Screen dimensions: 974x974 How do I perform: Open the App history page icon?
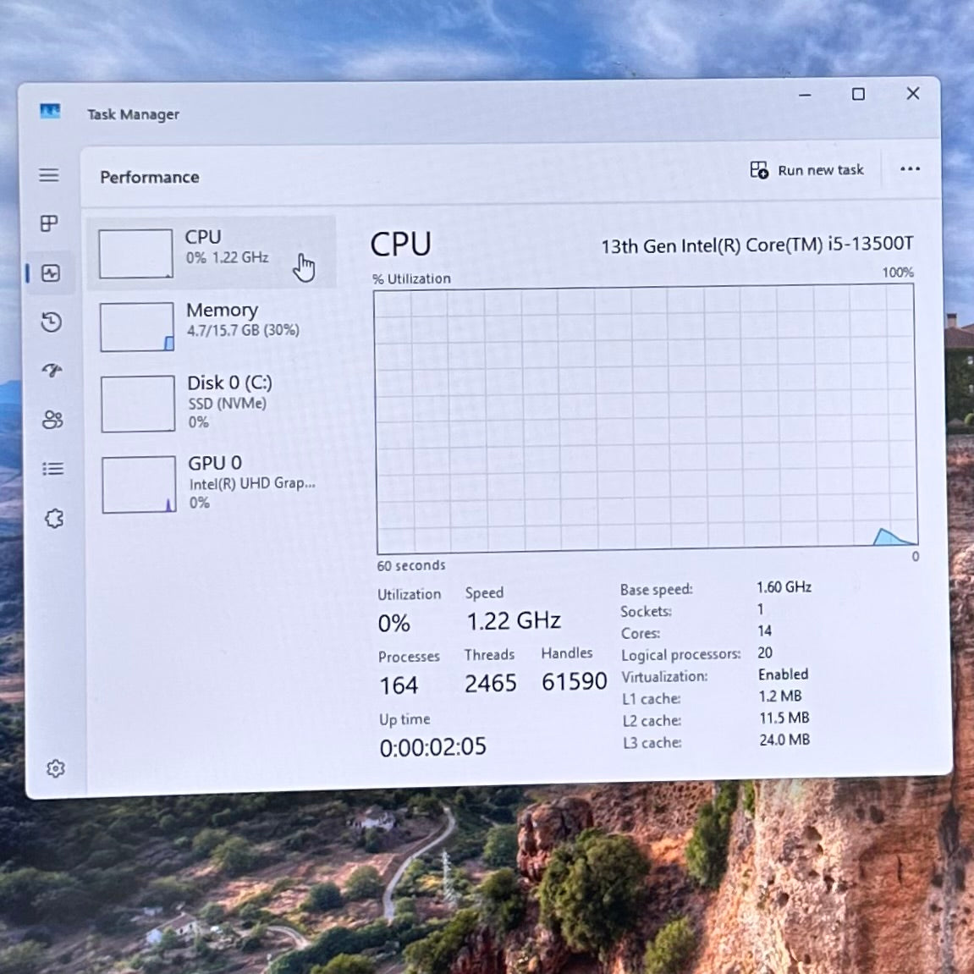[51, 322]
